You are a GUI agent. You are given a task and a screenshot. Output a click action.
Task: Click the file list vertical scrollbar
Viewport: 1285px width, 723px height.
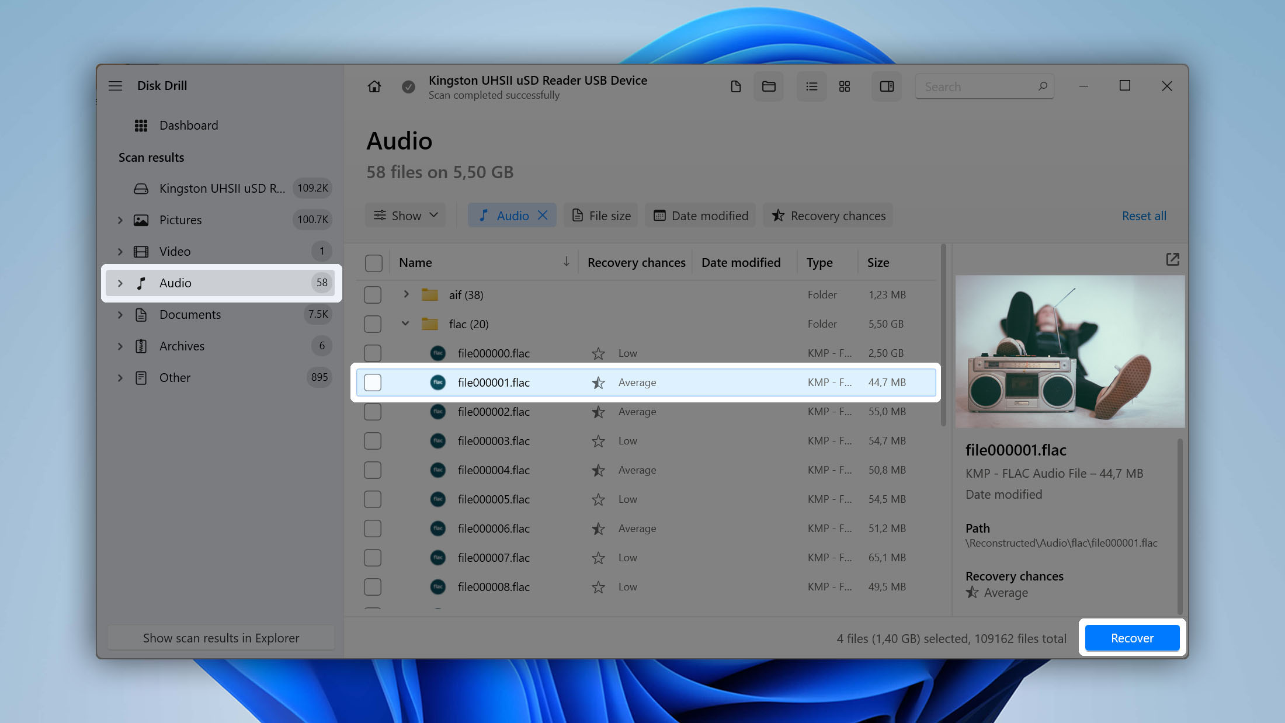click(943, 336)
